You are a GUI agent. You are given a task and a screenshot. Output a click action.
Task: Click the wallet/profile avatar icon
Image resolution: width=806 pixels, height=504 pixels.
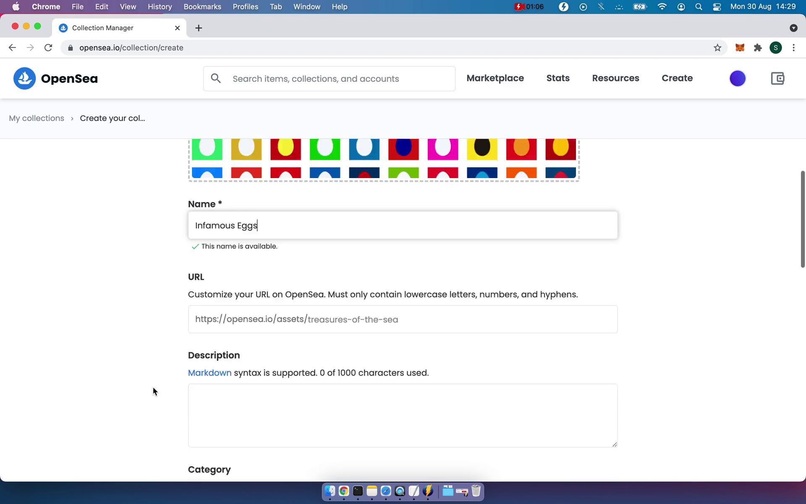point(738,78)
